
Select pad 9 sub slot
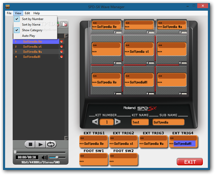[172, 76]
